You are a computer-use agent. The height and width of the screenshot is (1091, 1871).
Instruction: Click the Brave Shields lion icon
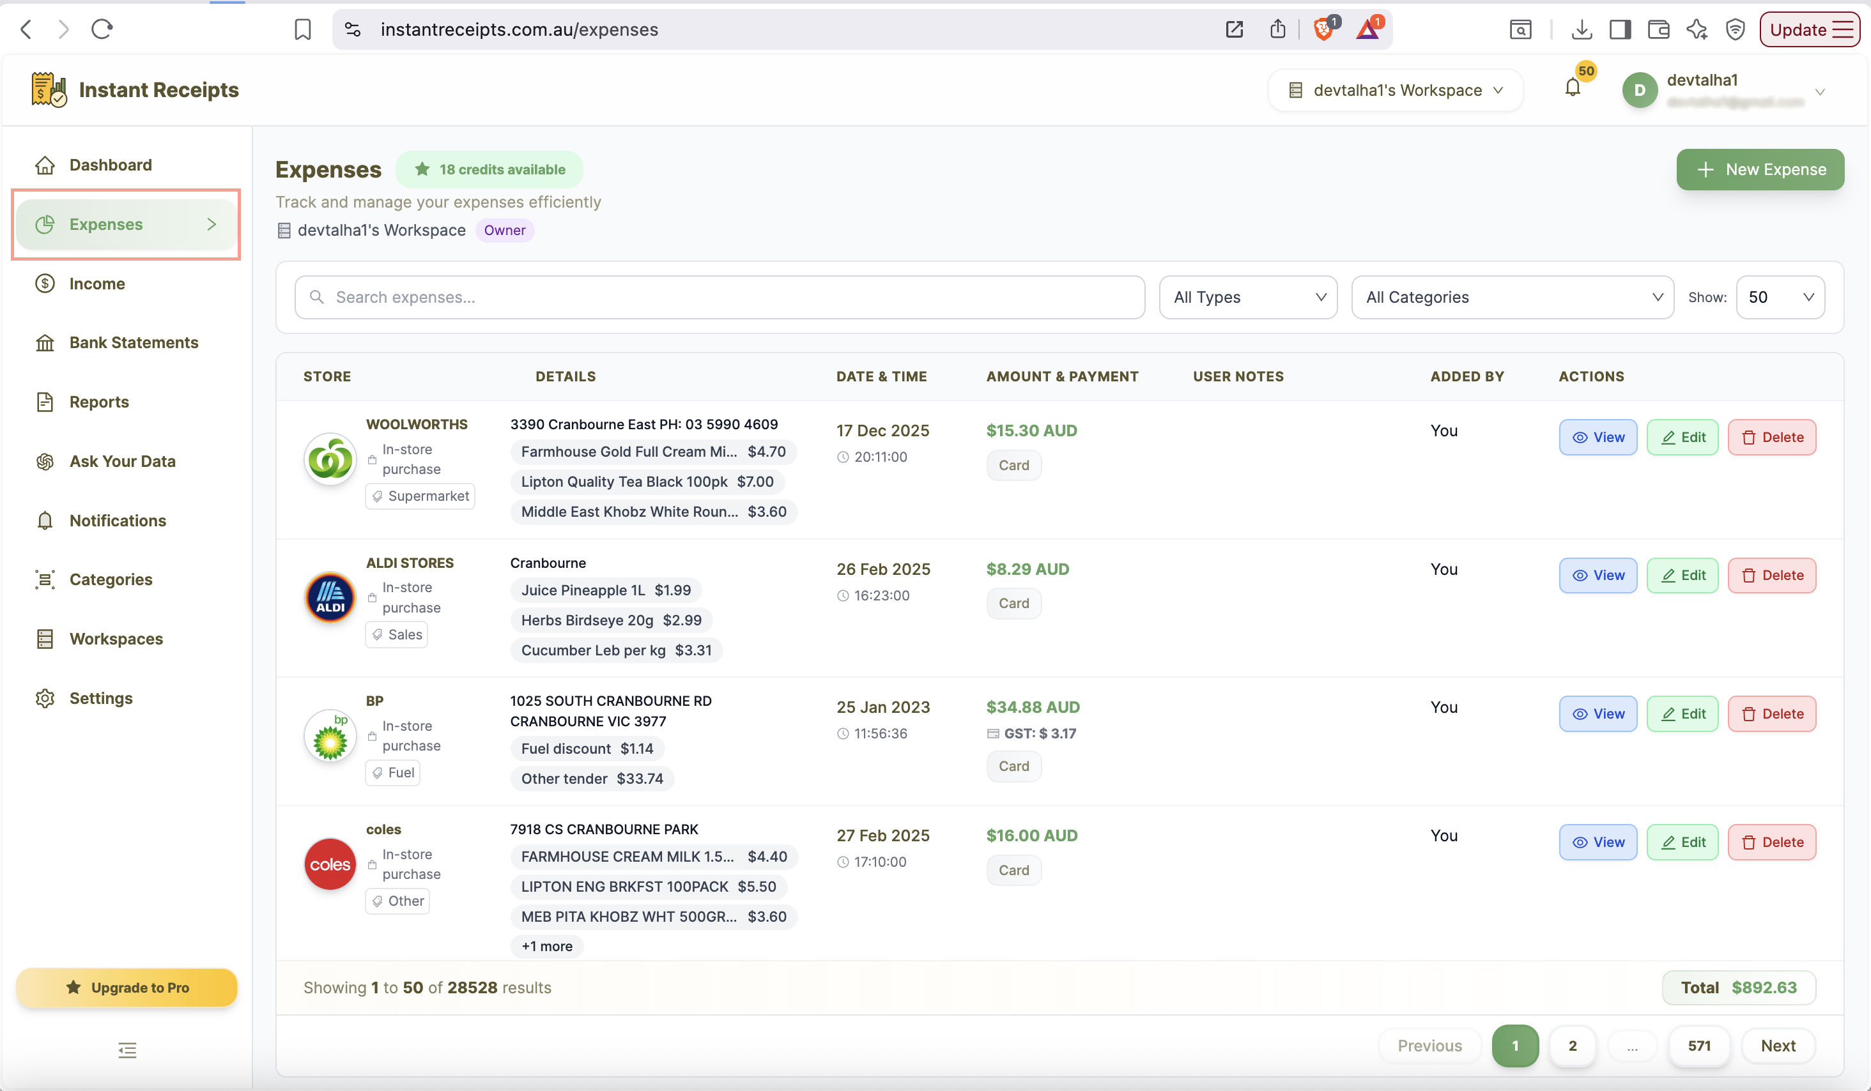point(1323,29)
